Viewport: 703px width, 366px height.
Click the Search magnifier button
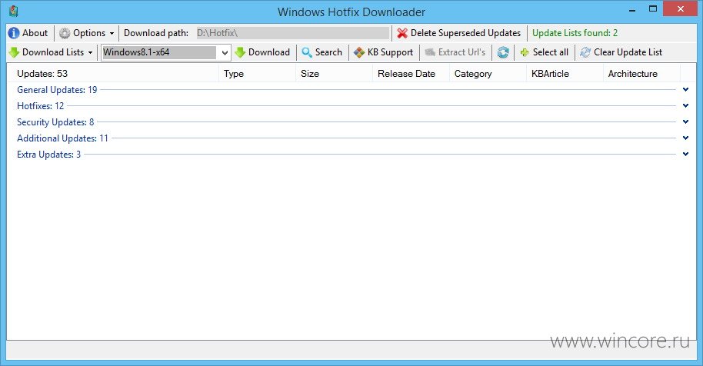[322, 52]
